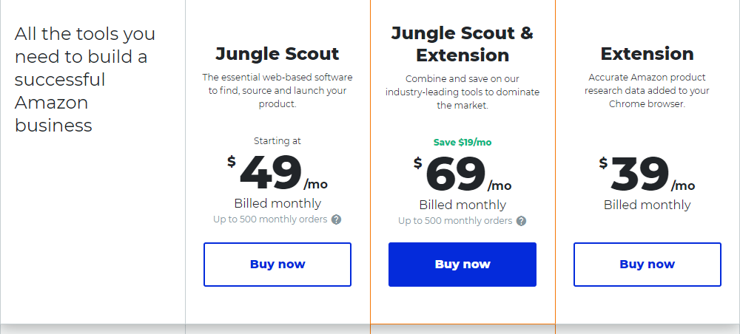Image resolution: width=740 pixels, height=334 pixels.
Task: Click the solid blue Buy now button
Action: 462,265
